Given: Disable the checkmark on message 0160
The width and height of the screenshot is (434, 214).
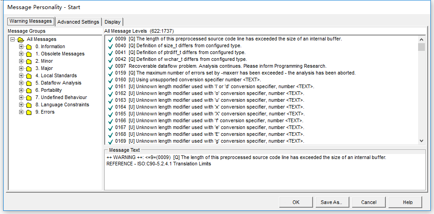Looking at the screenshot, I should (109, 80).
